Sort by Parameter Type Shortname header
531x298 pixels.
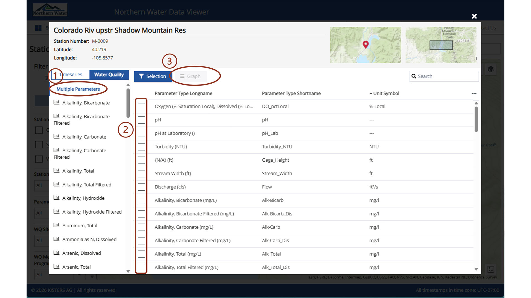click(291, 94)
